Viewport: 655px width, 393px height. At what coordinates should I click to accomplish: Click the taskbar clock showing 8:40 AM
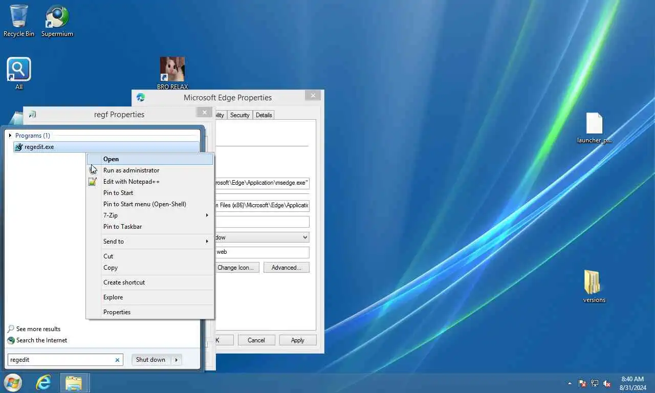(x=632, y=383)
